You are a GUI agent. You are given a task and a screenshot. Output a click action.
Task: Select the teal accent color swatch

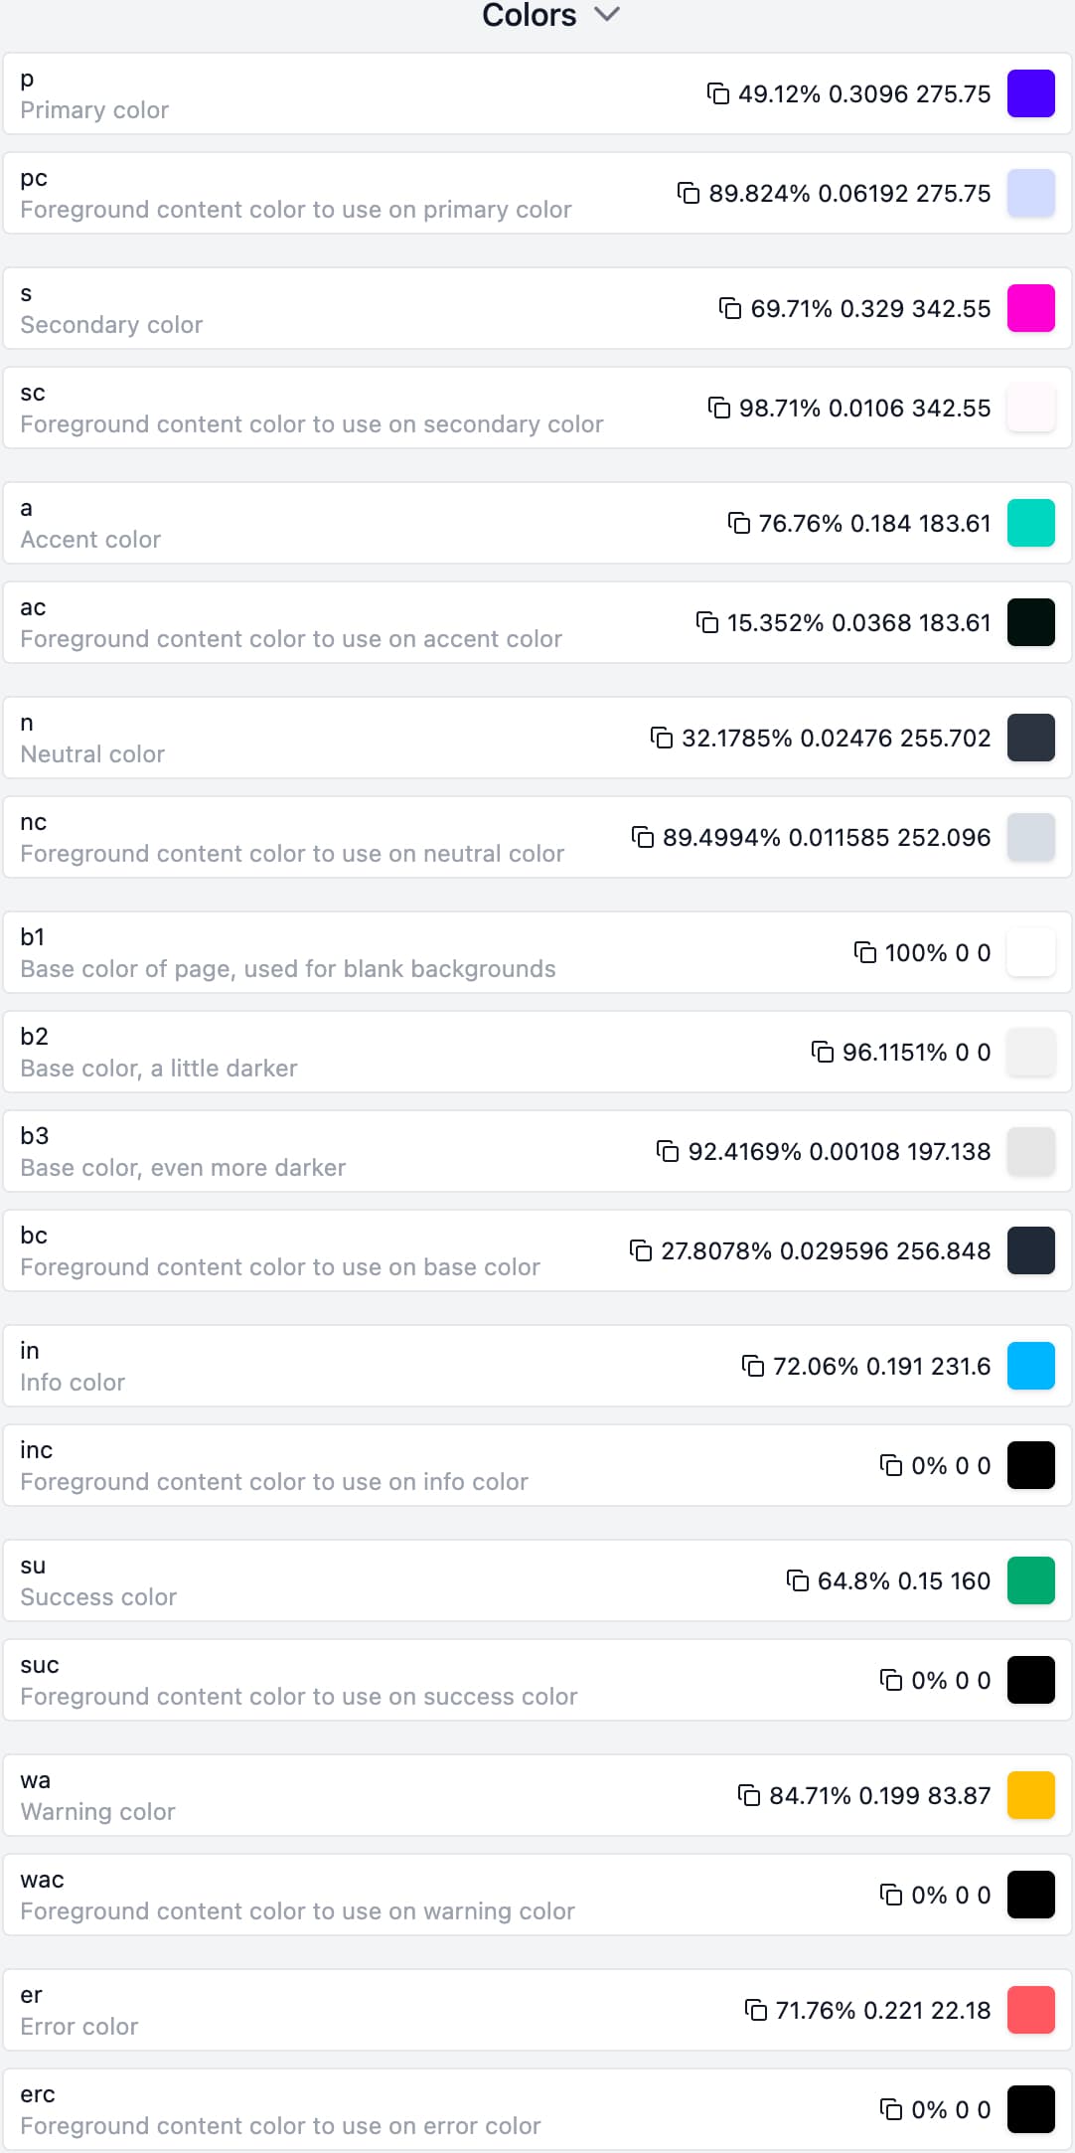click(1031, 523)
